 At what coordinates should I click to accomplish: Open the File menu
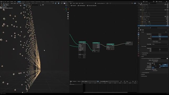point(3,2)
